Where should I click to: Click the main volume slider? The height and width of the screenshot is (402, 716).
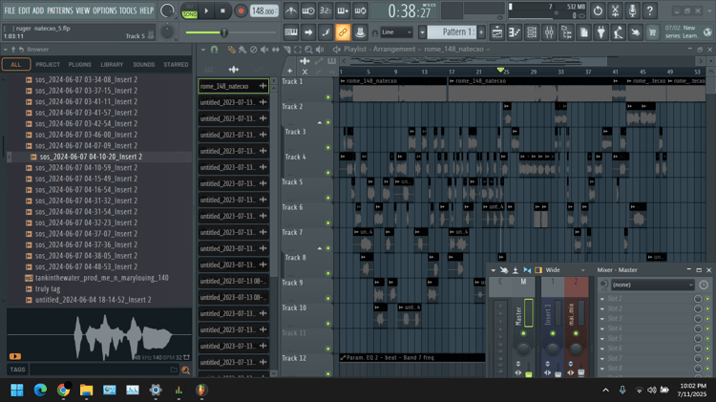coord(223,32)
